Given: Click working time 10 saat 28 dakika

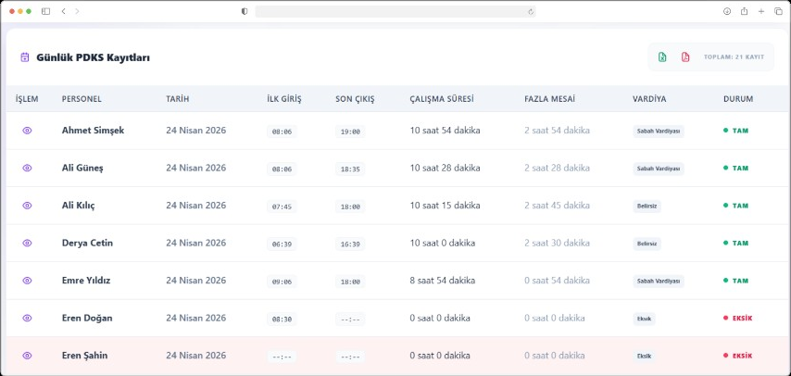Looking at the screenshot, I should click(445, 168).
